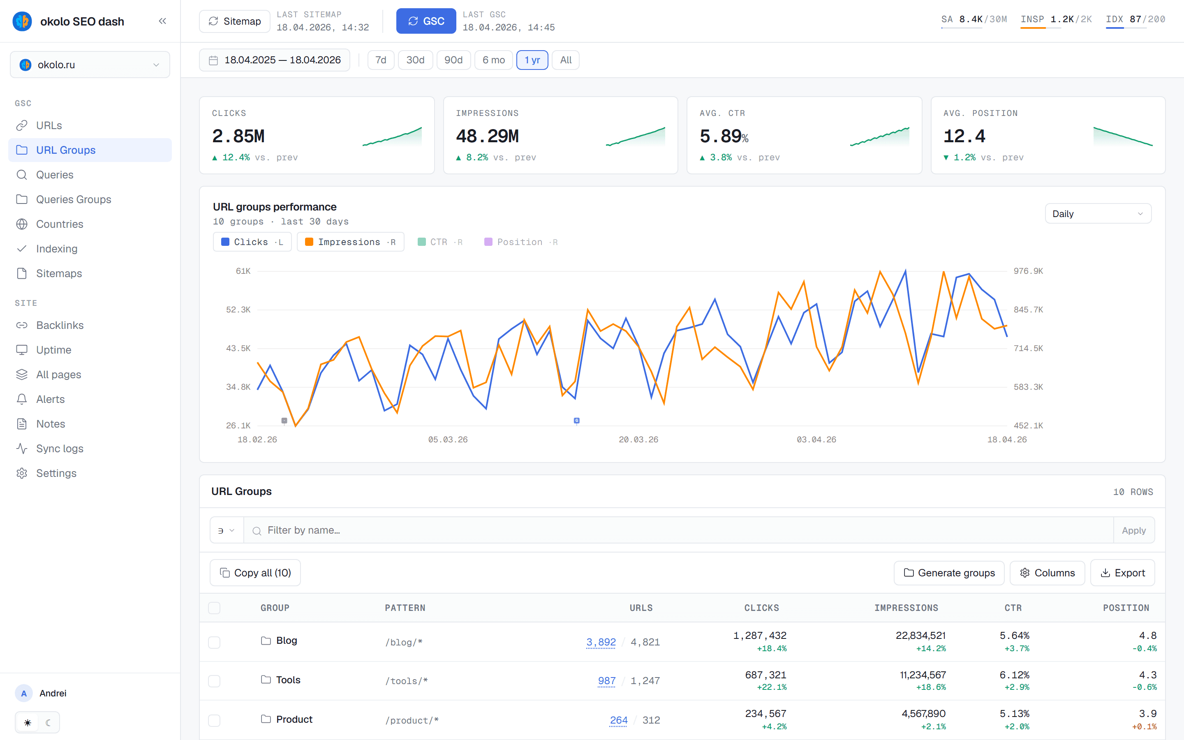Click the folder icon of Tools group

pyautogui.click(x=266, y=680)
